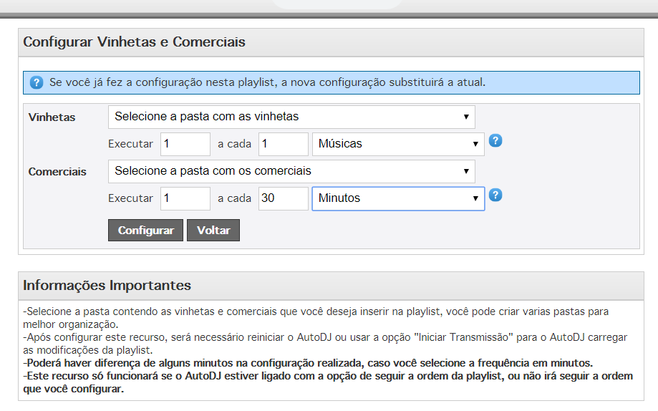Image resolution: width=658 pixels, height=411 pixels.
Task: Click the blue notice about replacing the configuration
Action: pyautogui.click(x=267, y=82)
